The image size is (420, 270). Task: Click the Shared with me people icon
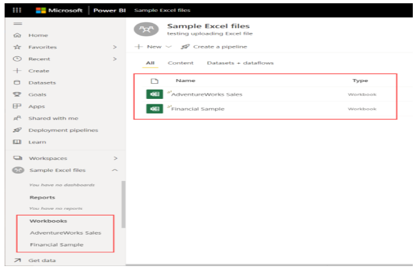click(17, 118)
